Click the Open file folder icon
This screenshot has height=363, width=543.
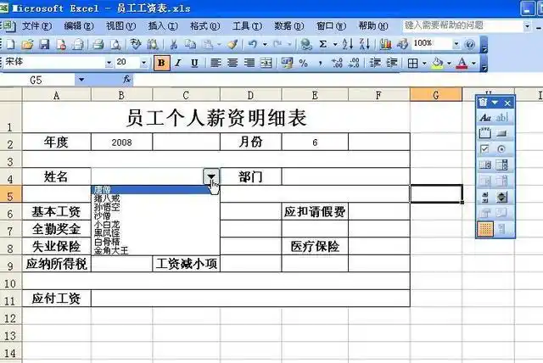(27, 44)
